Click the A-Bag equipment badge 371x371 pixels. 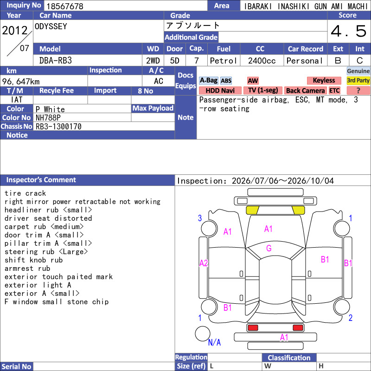[x=208, y=80]
